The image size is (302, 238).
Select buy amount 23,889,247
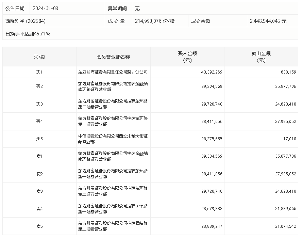(212, 226)
